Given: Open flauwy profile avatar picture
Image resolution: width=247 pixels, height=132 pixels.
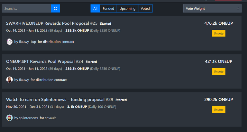Looking at the screenshot, I should (x=9, y=80).
